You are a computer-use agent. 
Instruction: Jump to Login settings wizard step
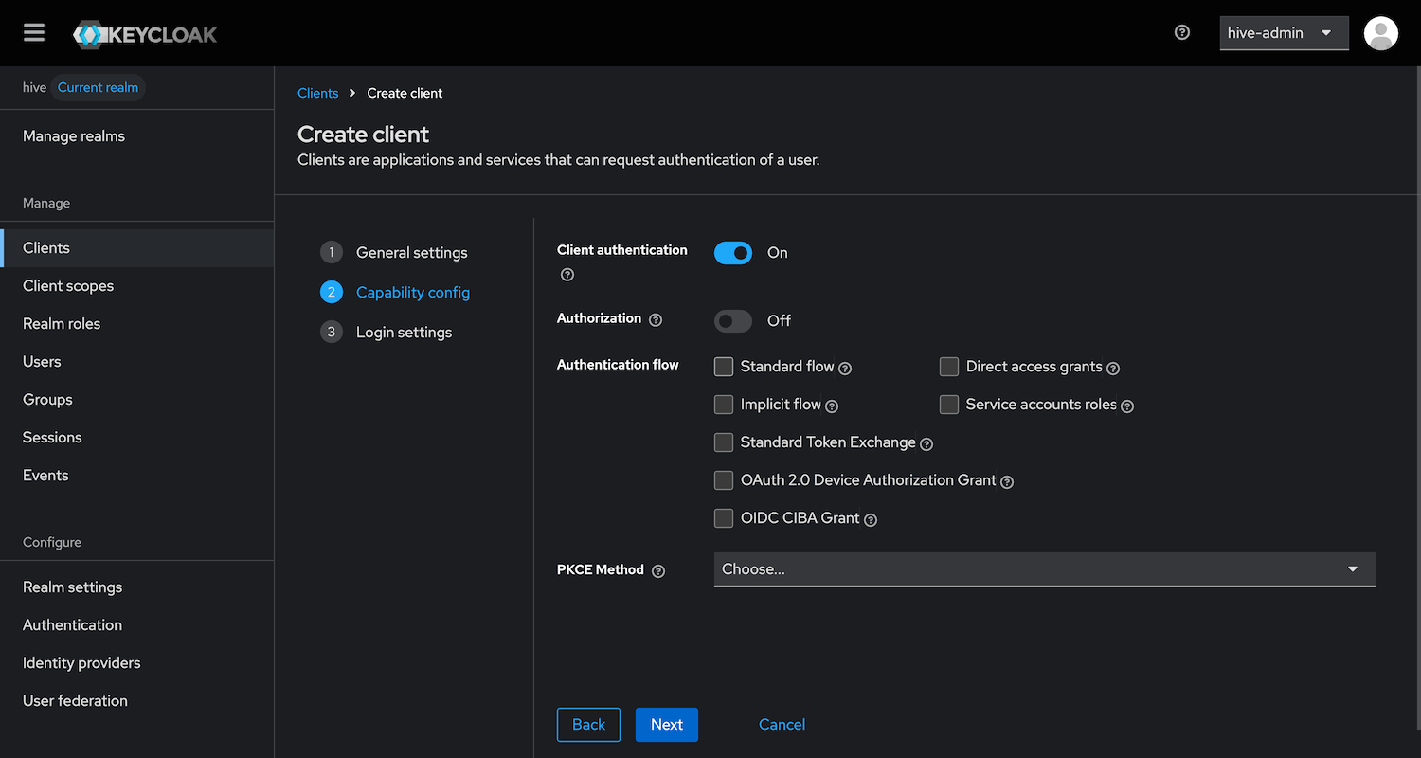point(404,333)
